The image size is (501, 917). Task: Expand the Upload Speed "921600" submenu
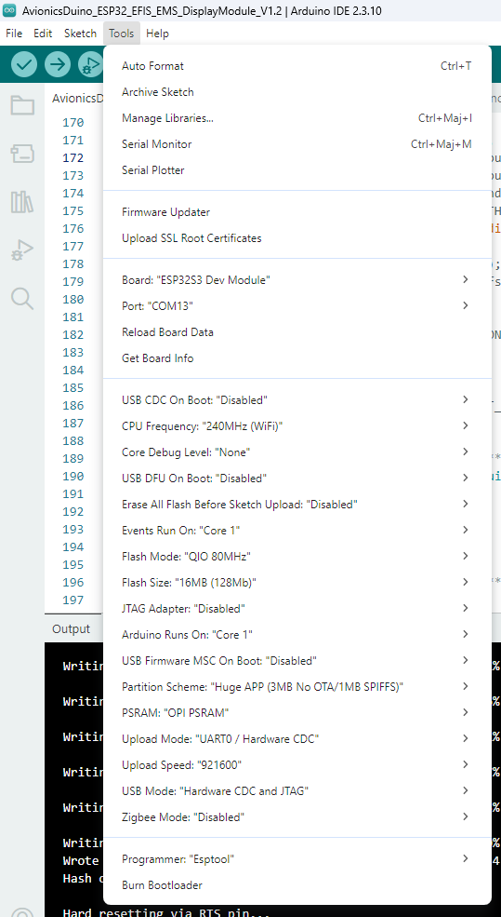(297, 765)
